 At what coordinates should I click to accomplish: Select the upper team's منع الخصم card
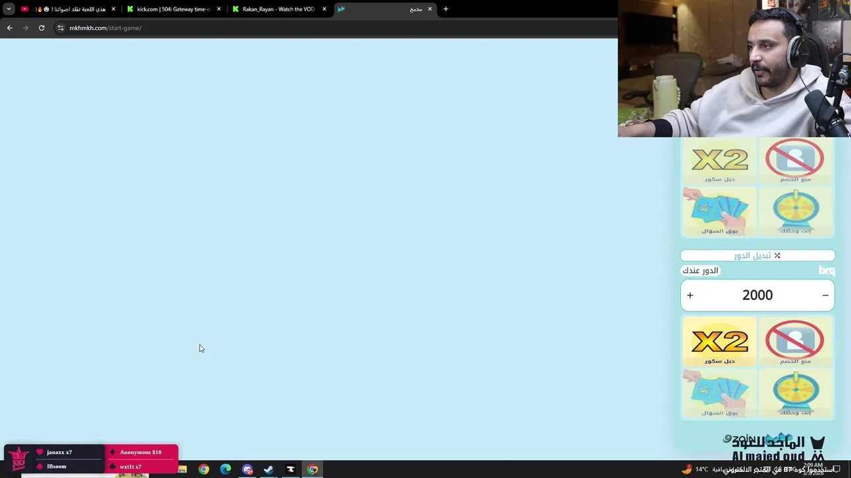[x=795, y=161]
